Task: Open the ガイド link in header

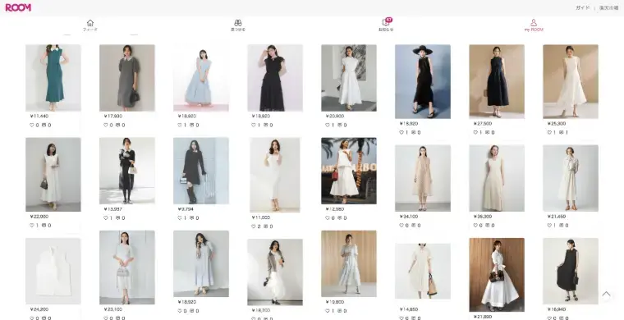Action: click(x=583, y=7)
